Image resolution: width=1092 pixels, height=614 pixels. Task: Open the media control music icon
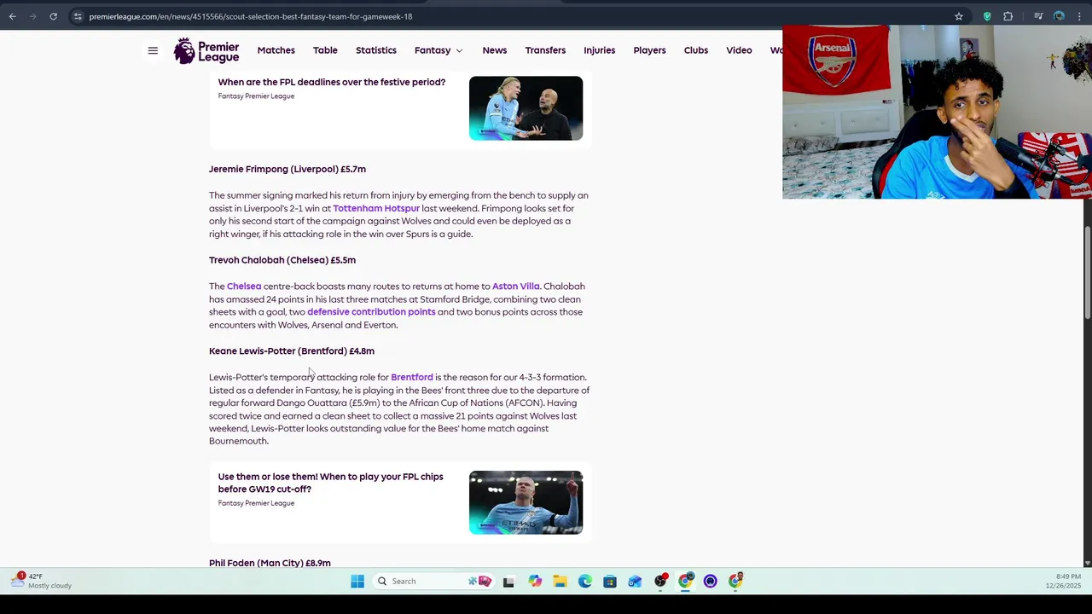(x=1038, y=16)
